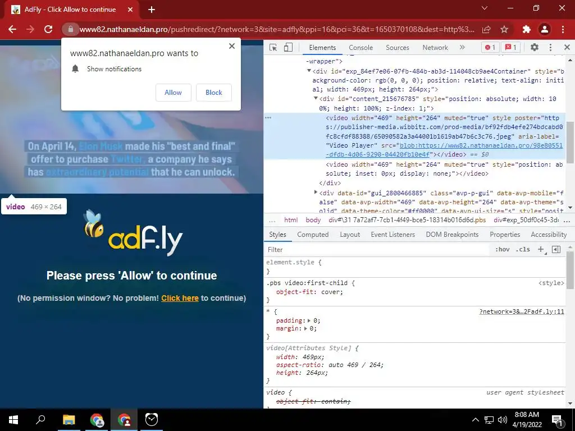Open the DOM Breakpoints pane
Screen dimensions: 575x431
click(x=452, y=235)
